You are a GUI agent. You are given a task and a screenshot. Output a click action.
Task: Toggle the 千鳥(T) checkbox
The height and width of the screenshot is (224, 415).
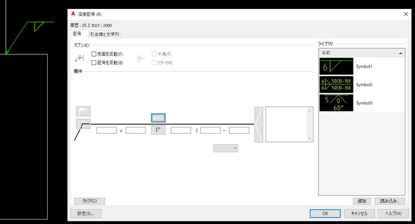click(x=154, y=54)
